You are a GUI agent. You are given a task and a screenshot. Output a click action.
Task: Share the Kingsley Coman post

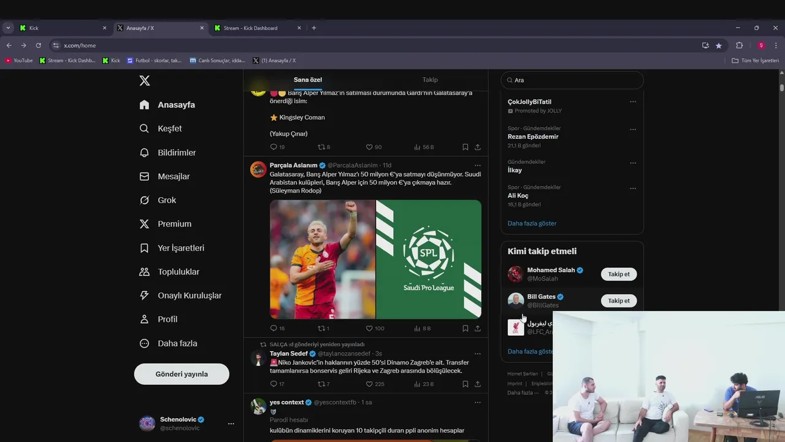click(x=478, y=147)
